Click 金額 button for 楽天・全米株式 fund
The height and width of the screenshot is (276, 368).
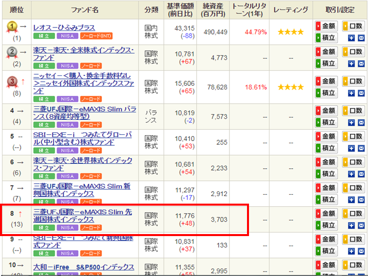pyautogui.click(x=326, y=52)
